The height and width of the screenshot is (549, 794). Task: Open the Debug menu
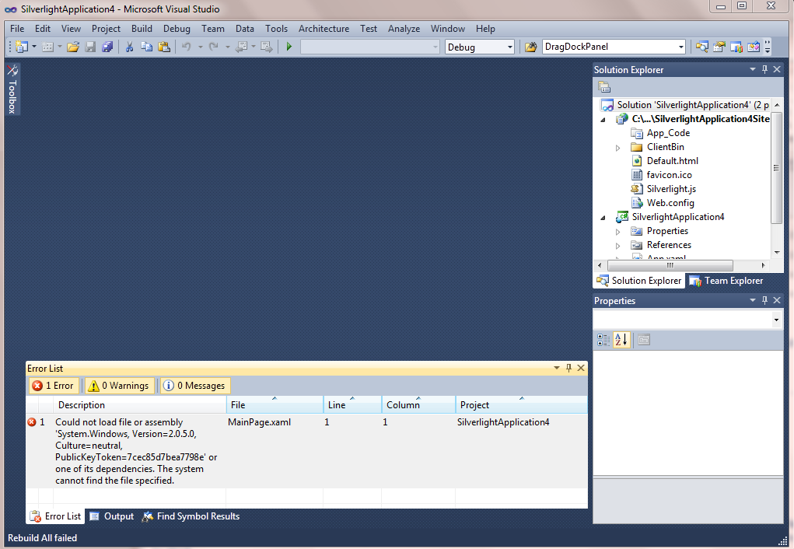point(177,29)
